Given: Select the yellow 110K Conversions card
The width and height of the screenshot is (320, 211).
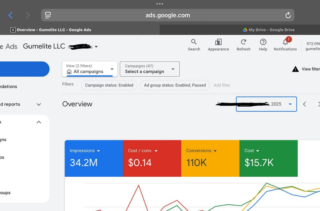Looking at the screenshot, I should tap(210, 158).
